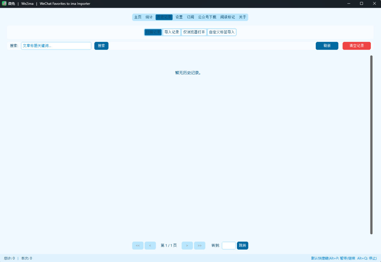381x262 pixels.
Task: Open the 订阅 tab
Action: 190,17
